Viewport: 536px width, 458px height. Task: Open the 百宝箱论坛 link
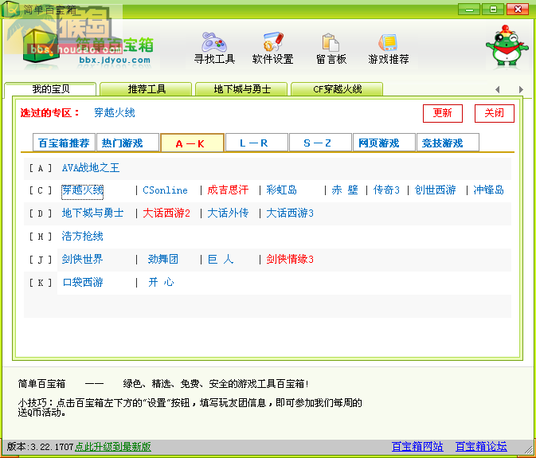point(481,446)
